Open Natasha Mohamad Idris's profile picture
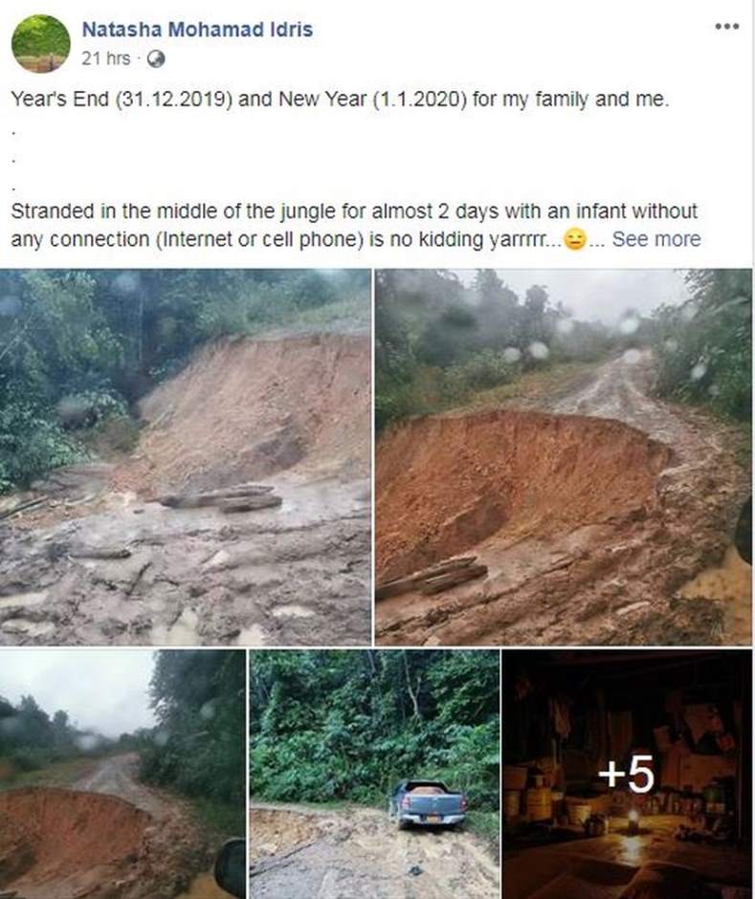Image resolution: width=755 pixels, height=899 pixels. pyautogui.click(x=41, y=44)
